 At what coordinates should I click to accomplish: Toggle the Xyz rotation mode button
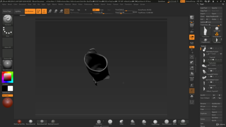[192, 47]
